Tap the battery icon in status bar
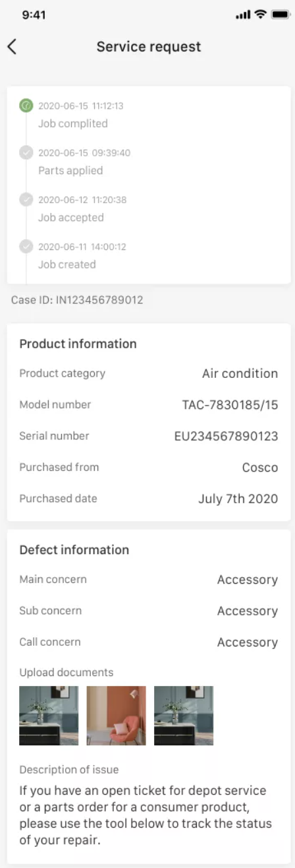This screenshot has height=868, width=295. (x=280, y=15)
